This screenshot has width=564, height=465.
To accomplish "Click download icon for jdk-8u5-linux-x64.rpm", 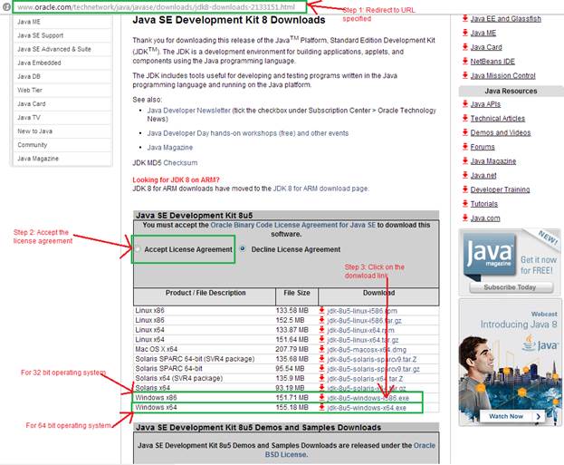I will (321, 330).
